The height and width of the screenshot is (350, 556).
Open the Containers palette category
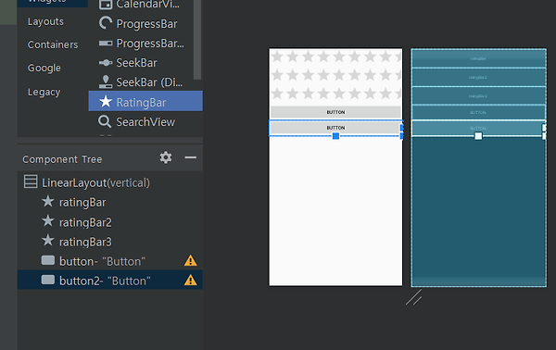pos(53,44)
